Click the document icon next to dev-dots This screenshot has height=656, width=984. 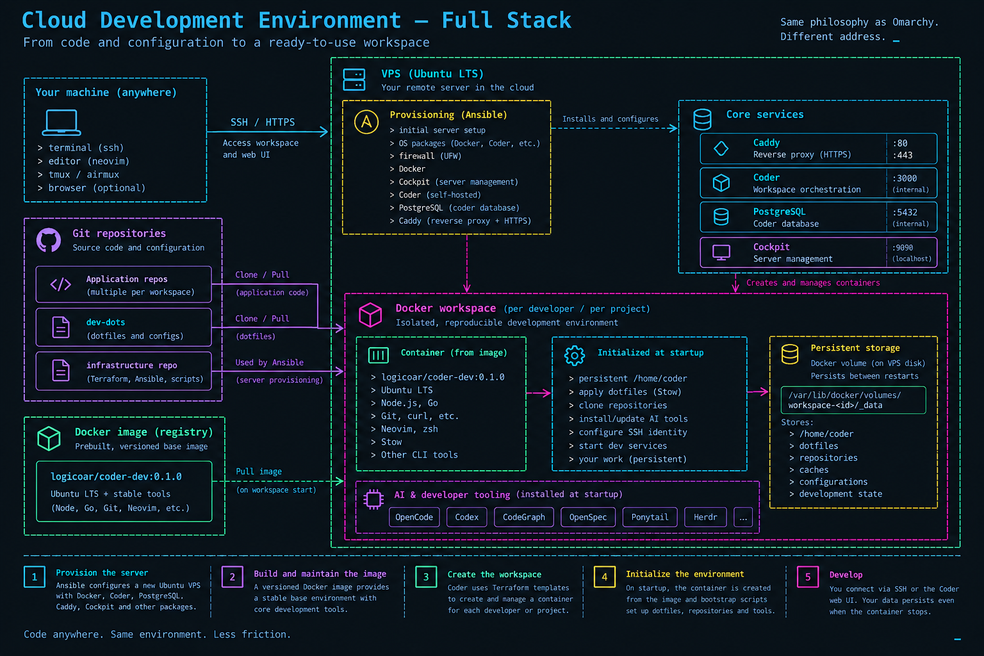point(61,327)
